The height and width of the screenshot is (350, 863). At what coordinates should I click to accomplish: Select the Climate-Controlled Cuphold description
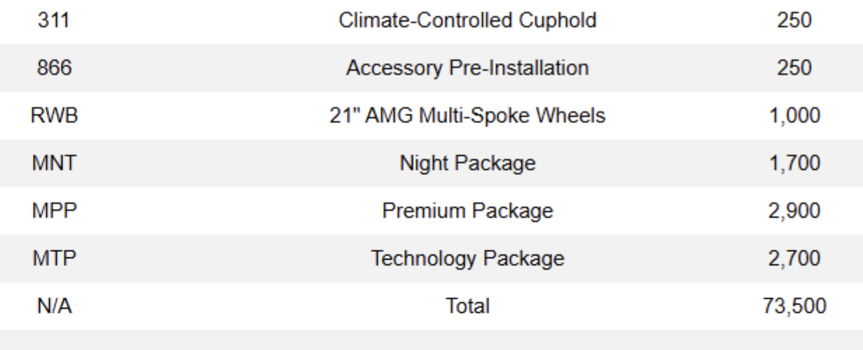[x=467, y=20]
